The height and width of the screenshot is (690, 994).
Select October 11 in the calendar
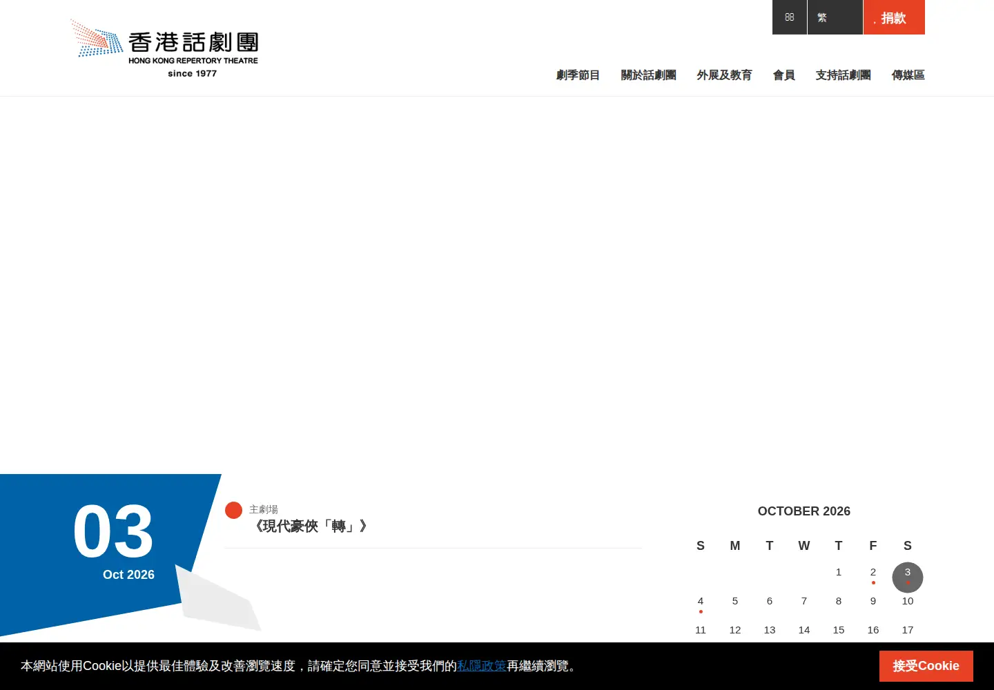[x=701, y=630]
